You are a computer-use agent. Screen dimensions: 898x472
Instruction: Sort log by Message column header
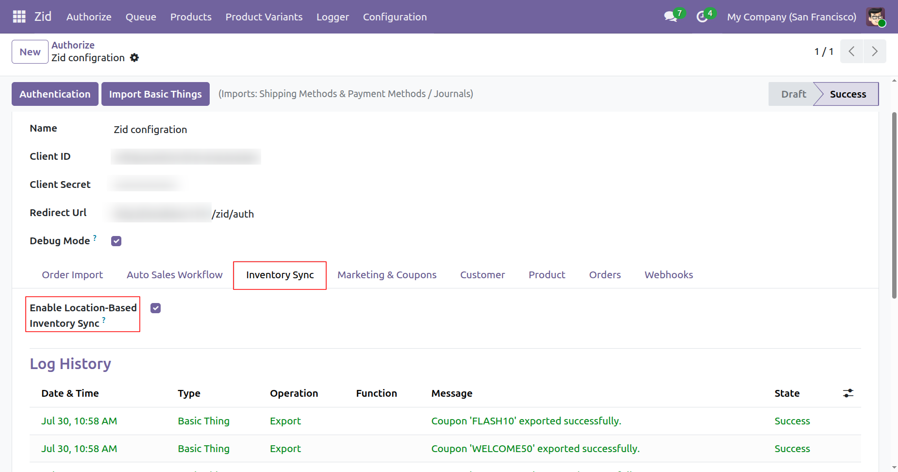(451, 393)
